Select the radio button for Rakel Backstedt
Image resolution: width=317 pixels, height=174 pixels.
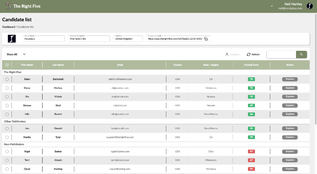pos(7,79)
